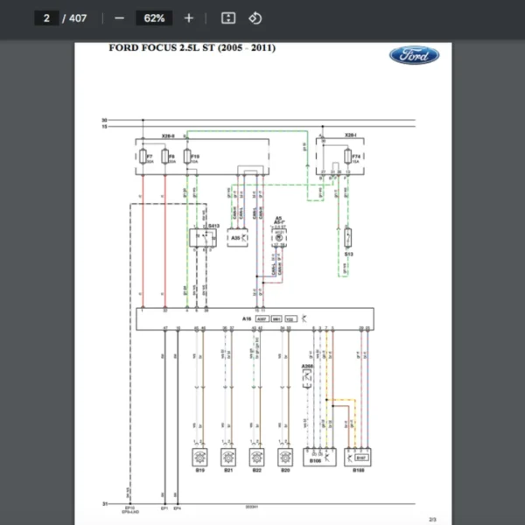The image size is (525, 525).
Task: Click the B19 sensor symbol
Action: pyautogui.click(x=199, y=456)
